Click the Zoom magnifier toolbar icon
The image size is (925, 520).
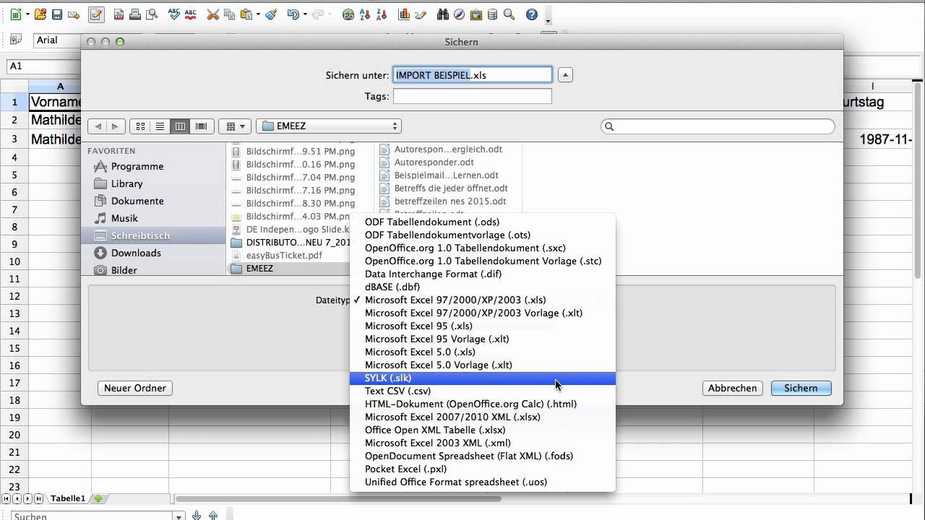tap(509, 14)
